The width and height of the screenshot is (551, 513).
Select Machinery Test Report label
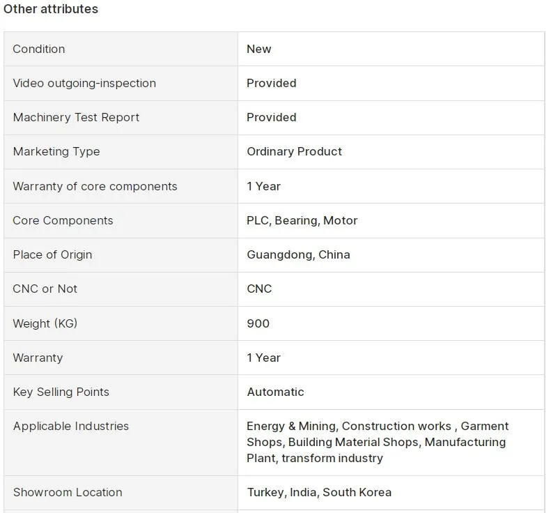click(x=76, y=117)
